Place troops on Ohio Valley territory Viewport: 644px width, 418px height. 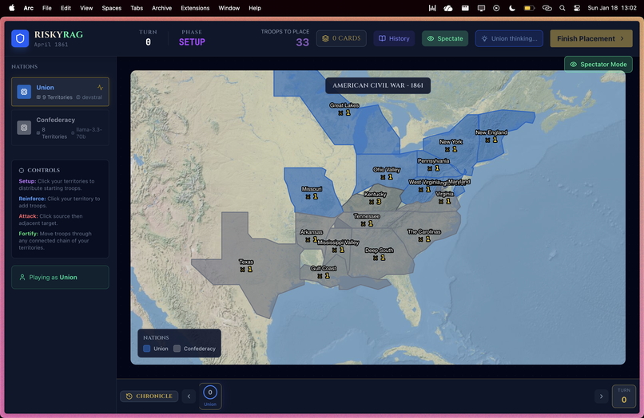[387, 173]
